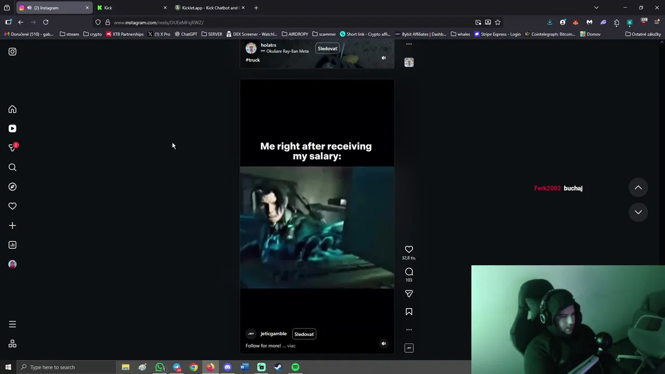
Task: Open dashboard chart icon in sidebar
Action: pos(12,245)
